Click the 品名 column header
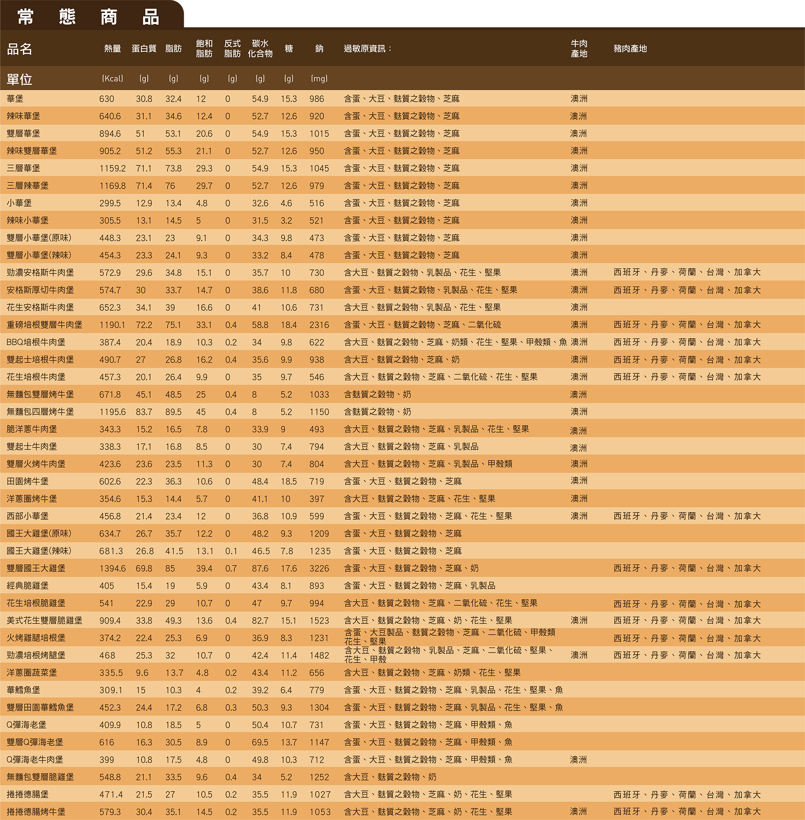 [x=19, y=49]
